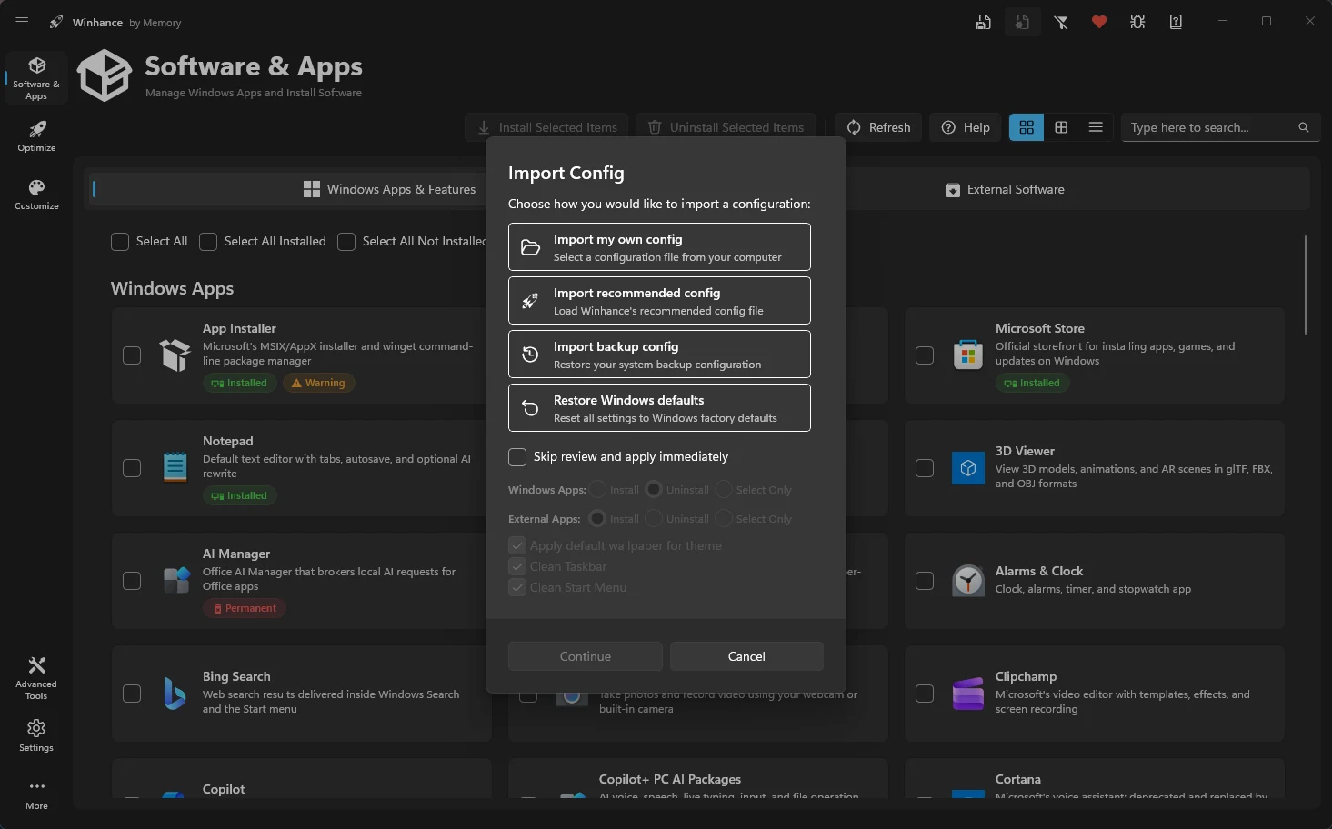Check the App Installer checkbox
Screen dimensions: 1332x829
[x=132, y=355]
